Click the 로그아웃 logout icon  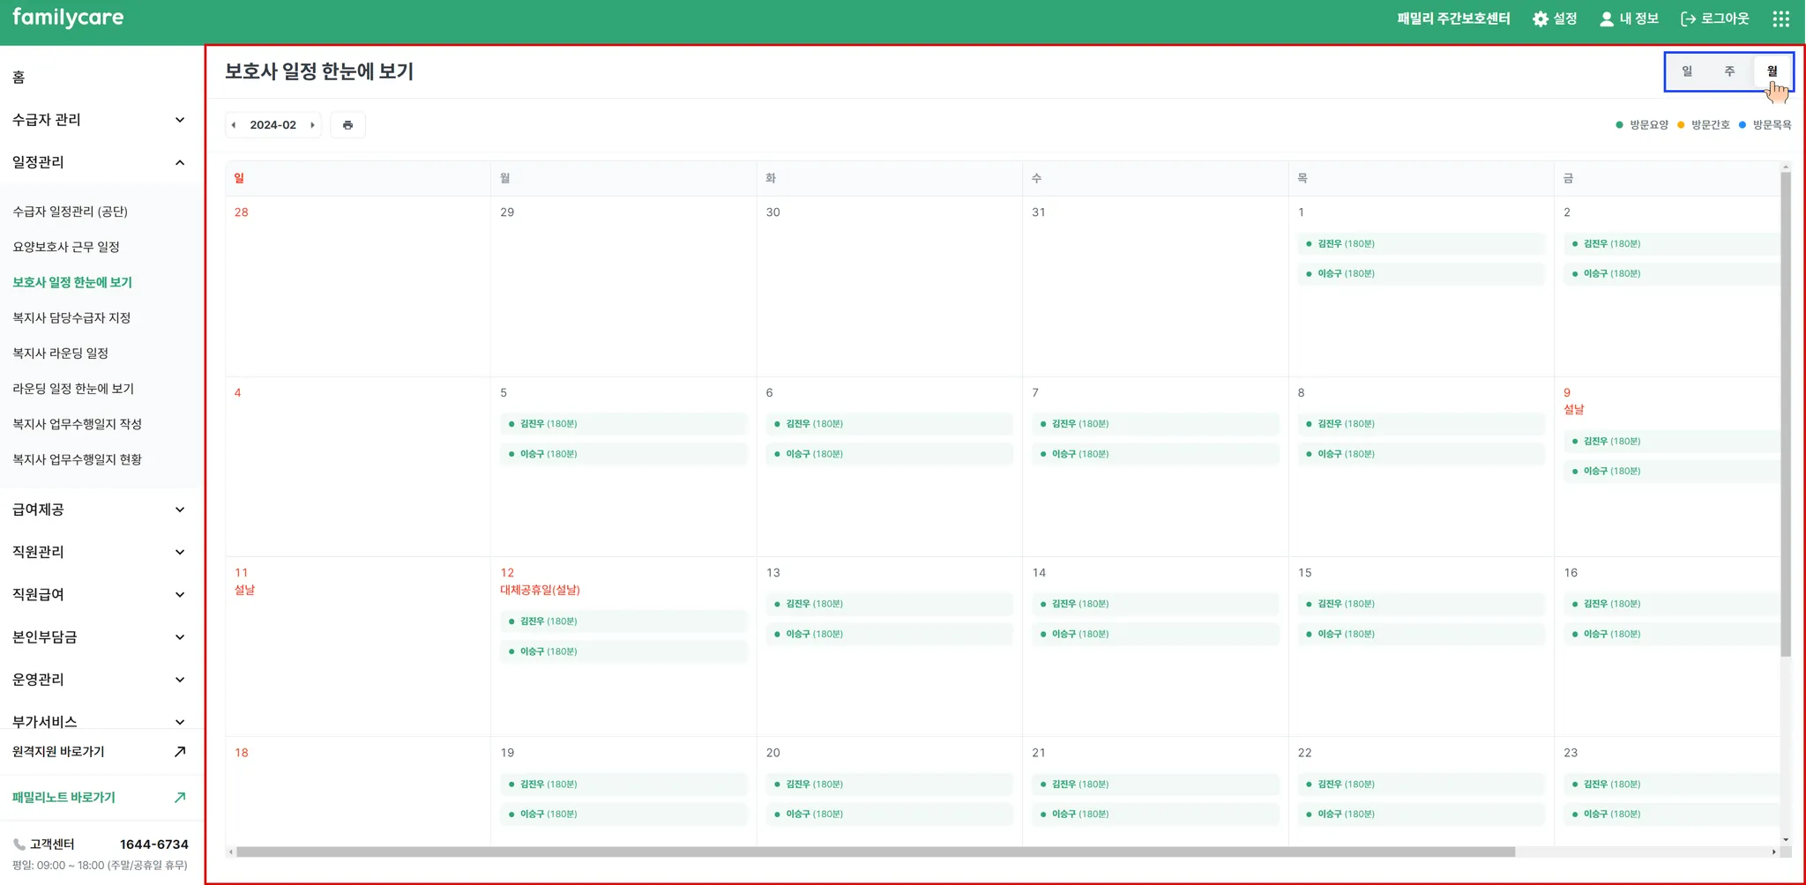pos(1689,19)
